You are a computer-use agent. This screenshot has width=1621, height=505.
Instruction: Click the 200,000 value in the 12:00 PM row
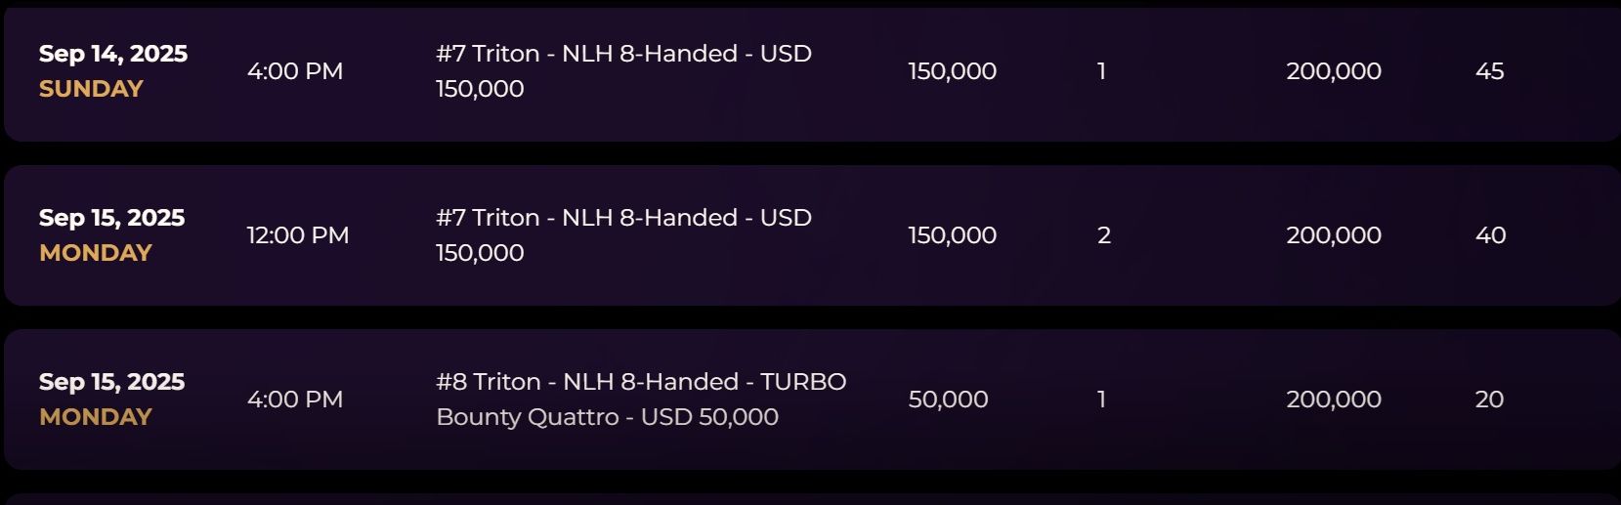(x=1333, y=235)
